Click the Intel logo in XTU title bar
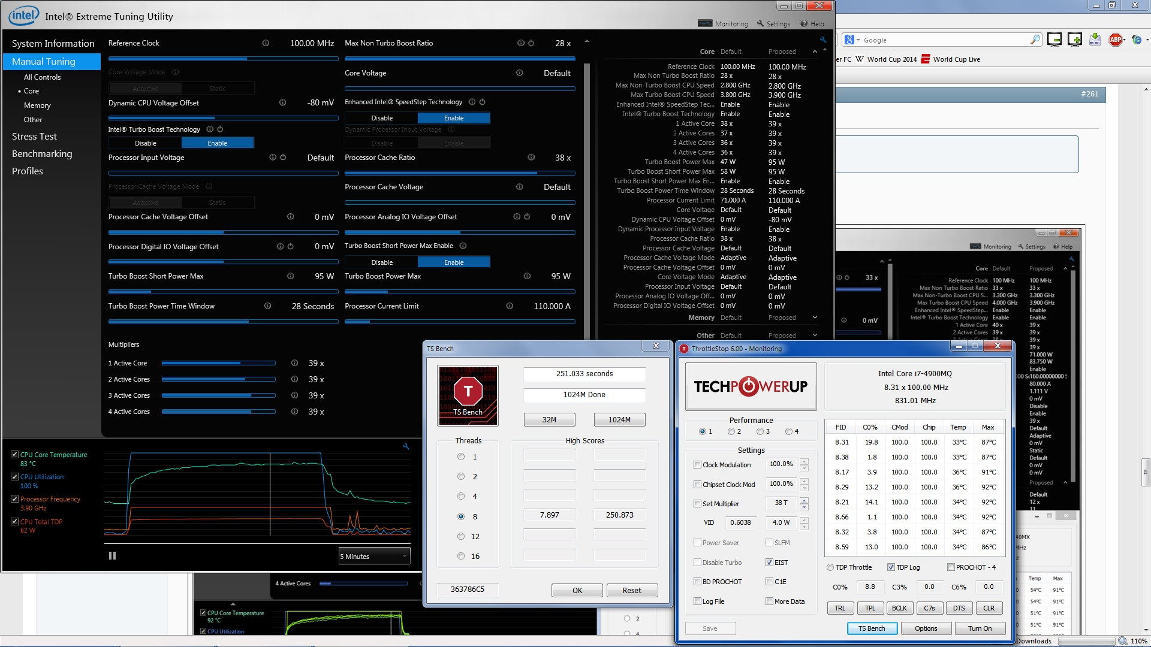Viewport: 1151px width, 647px height. pyautogui.click(x=24, y=16)
